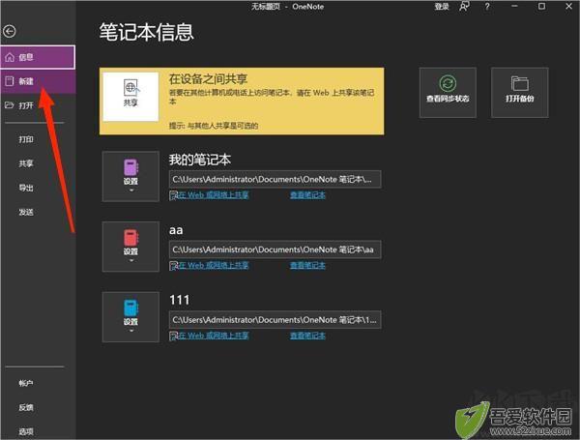Image resolution: width=580 pixels, height=440 pixels.
Task: Click 查看笔记本 link under 111
Action: pyautogui.click(x=307, y=336)
